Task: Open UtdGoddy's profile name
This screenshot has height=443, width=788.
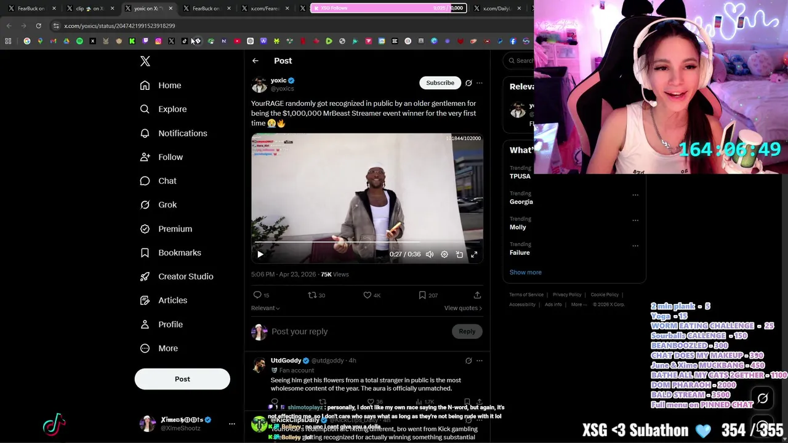Action: [x=286, y=361]
